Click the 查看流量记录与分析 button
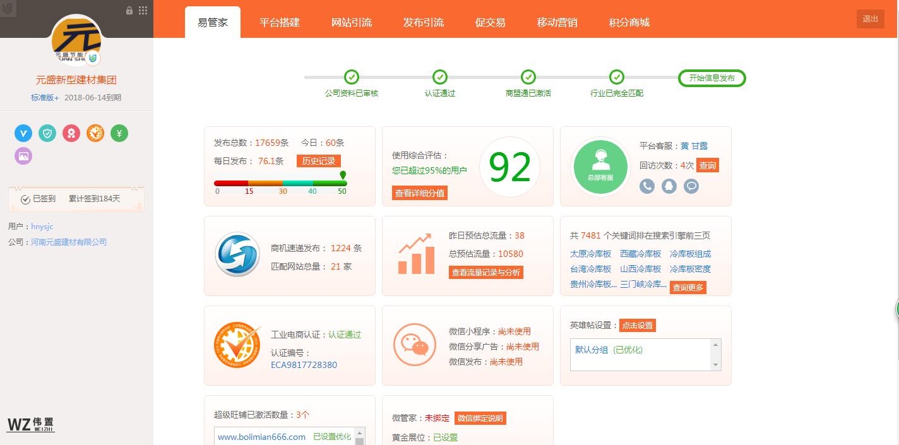 pos(486,273)
